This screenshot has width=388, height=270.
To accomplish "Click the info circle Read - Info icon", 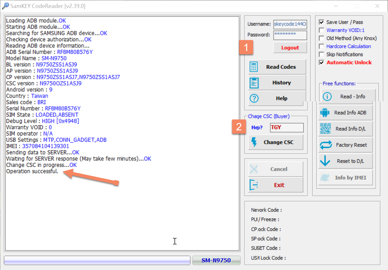I will 327,97.
